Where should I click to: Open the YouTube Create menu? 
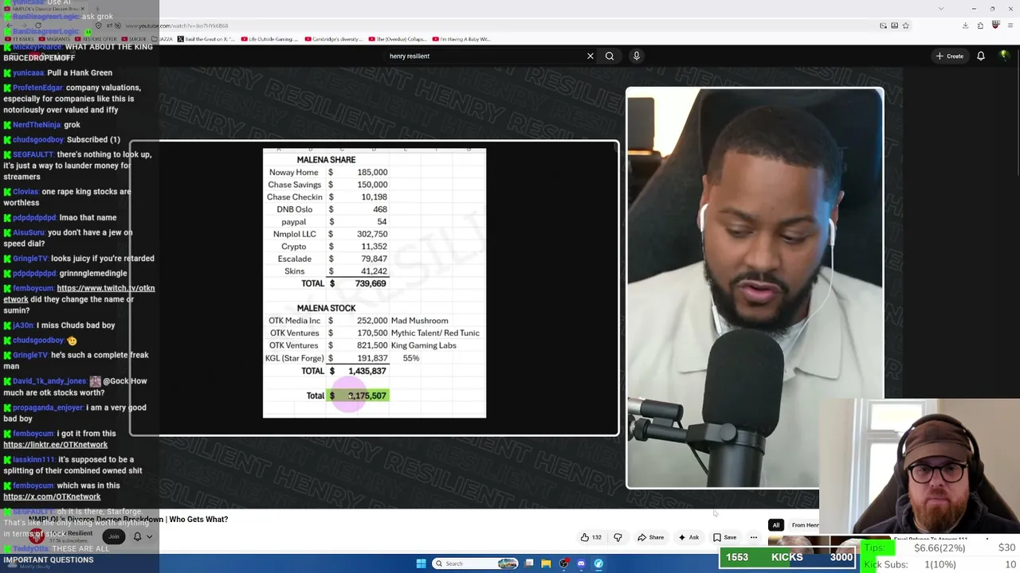pos(950,56)
